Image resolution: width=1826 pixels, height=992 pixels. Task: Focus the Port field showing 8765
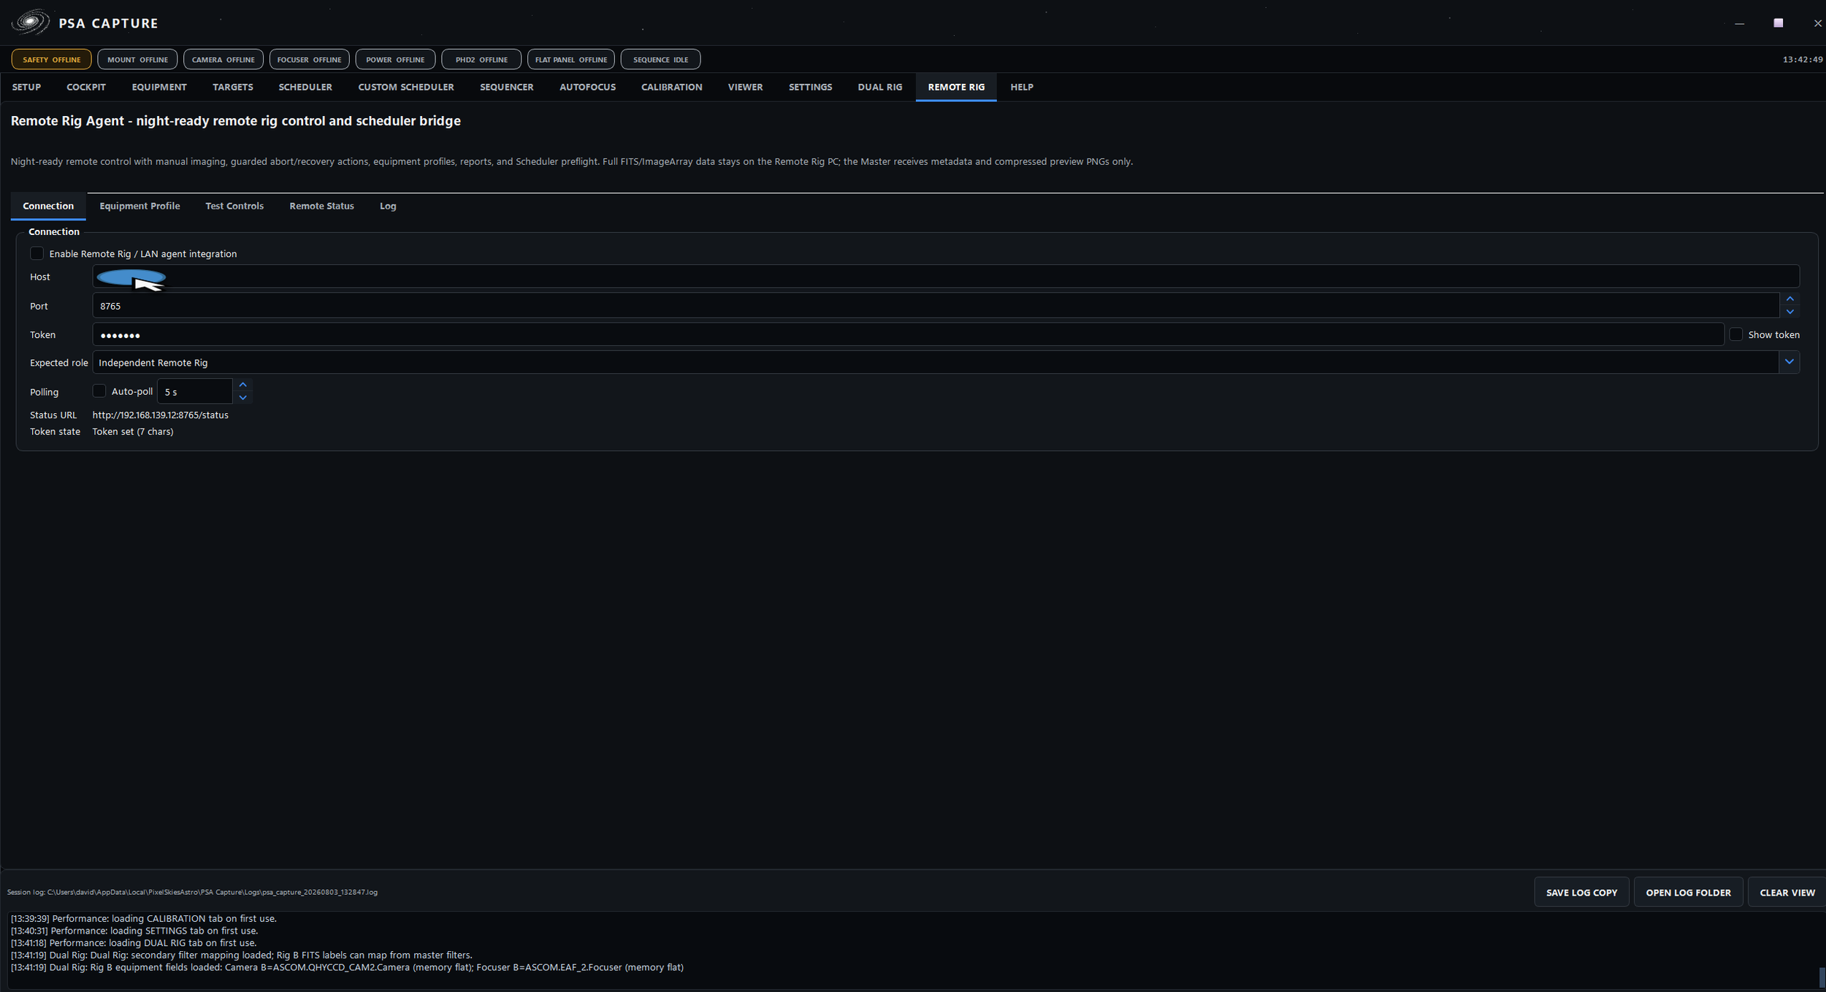pos(936,306)
